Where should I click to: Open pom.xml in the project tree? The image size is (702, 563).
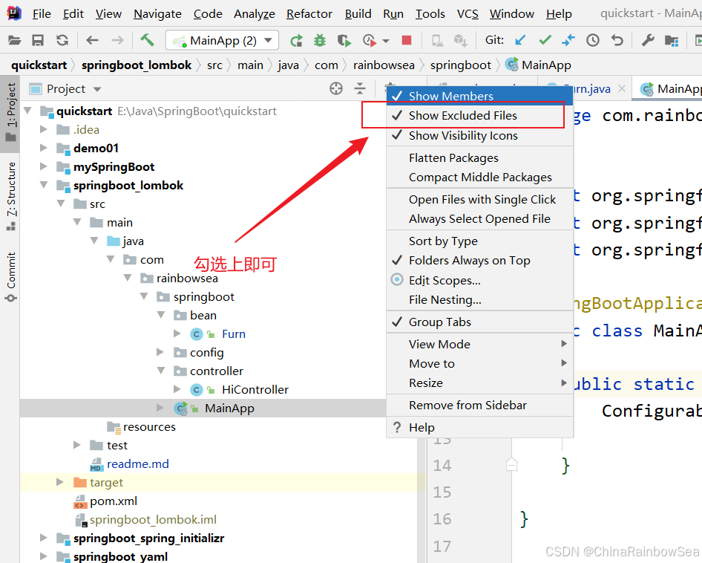114,501
